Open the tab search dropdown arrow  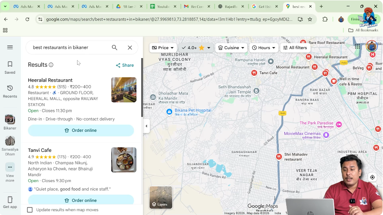tap(5, 6)
